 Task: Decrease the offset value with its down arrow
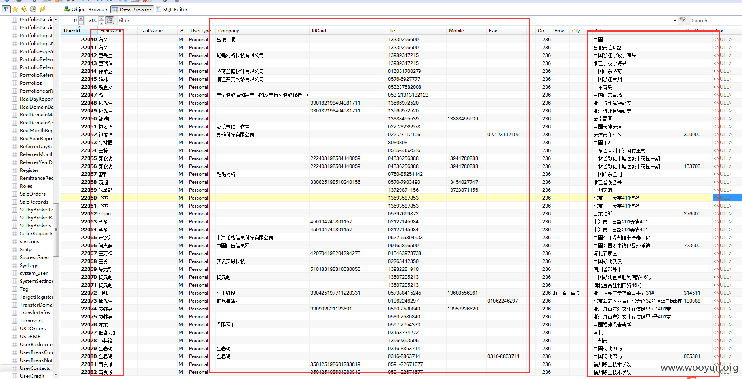[x=81, y=23]
